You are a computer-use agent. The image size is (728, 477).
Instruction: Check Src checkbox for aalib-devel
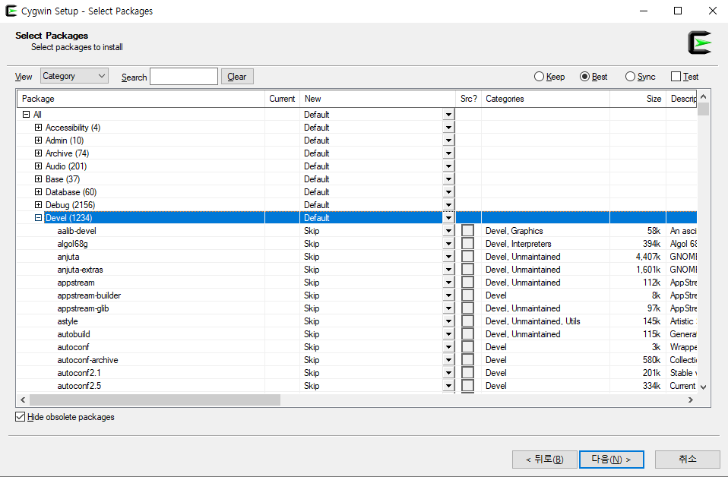click(x=468, y=231)
